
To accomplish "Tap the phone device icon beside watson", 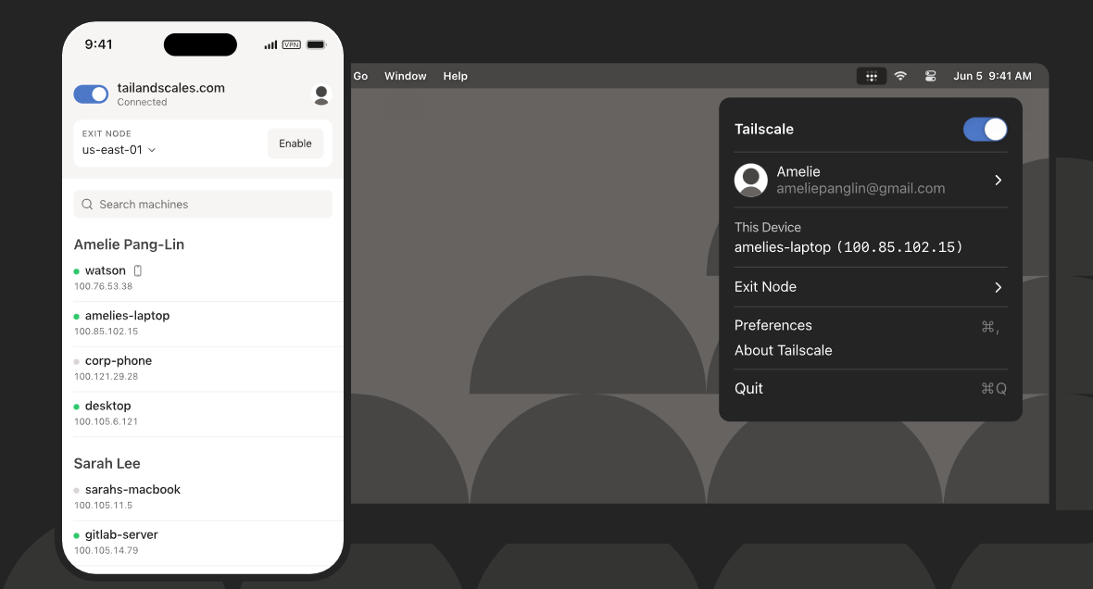I will (138, 270).
